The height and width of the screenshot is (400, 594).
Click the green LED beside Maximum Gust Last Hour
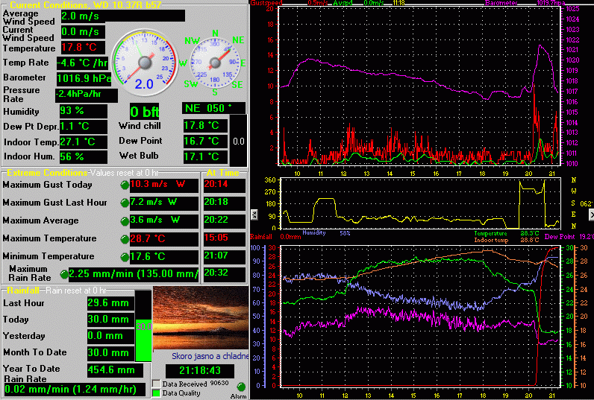click(125, 203)
